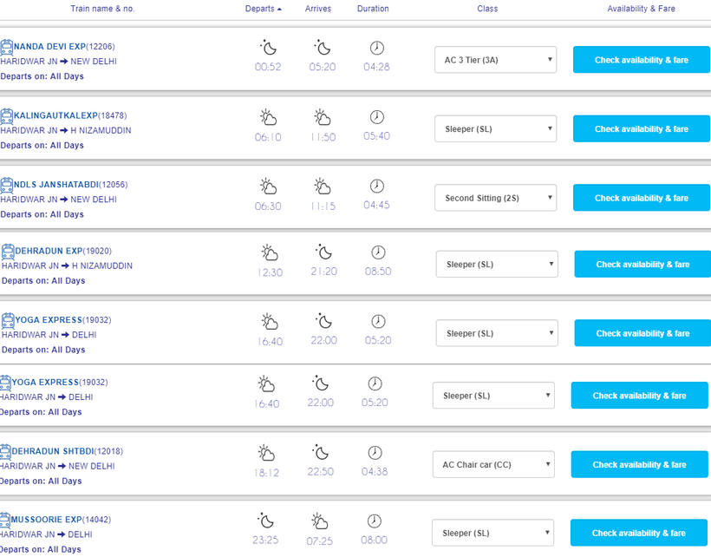The width and height of the screenshot is (711, 557).
Task: Sort by the Duration column header
Action: [373, 9]
